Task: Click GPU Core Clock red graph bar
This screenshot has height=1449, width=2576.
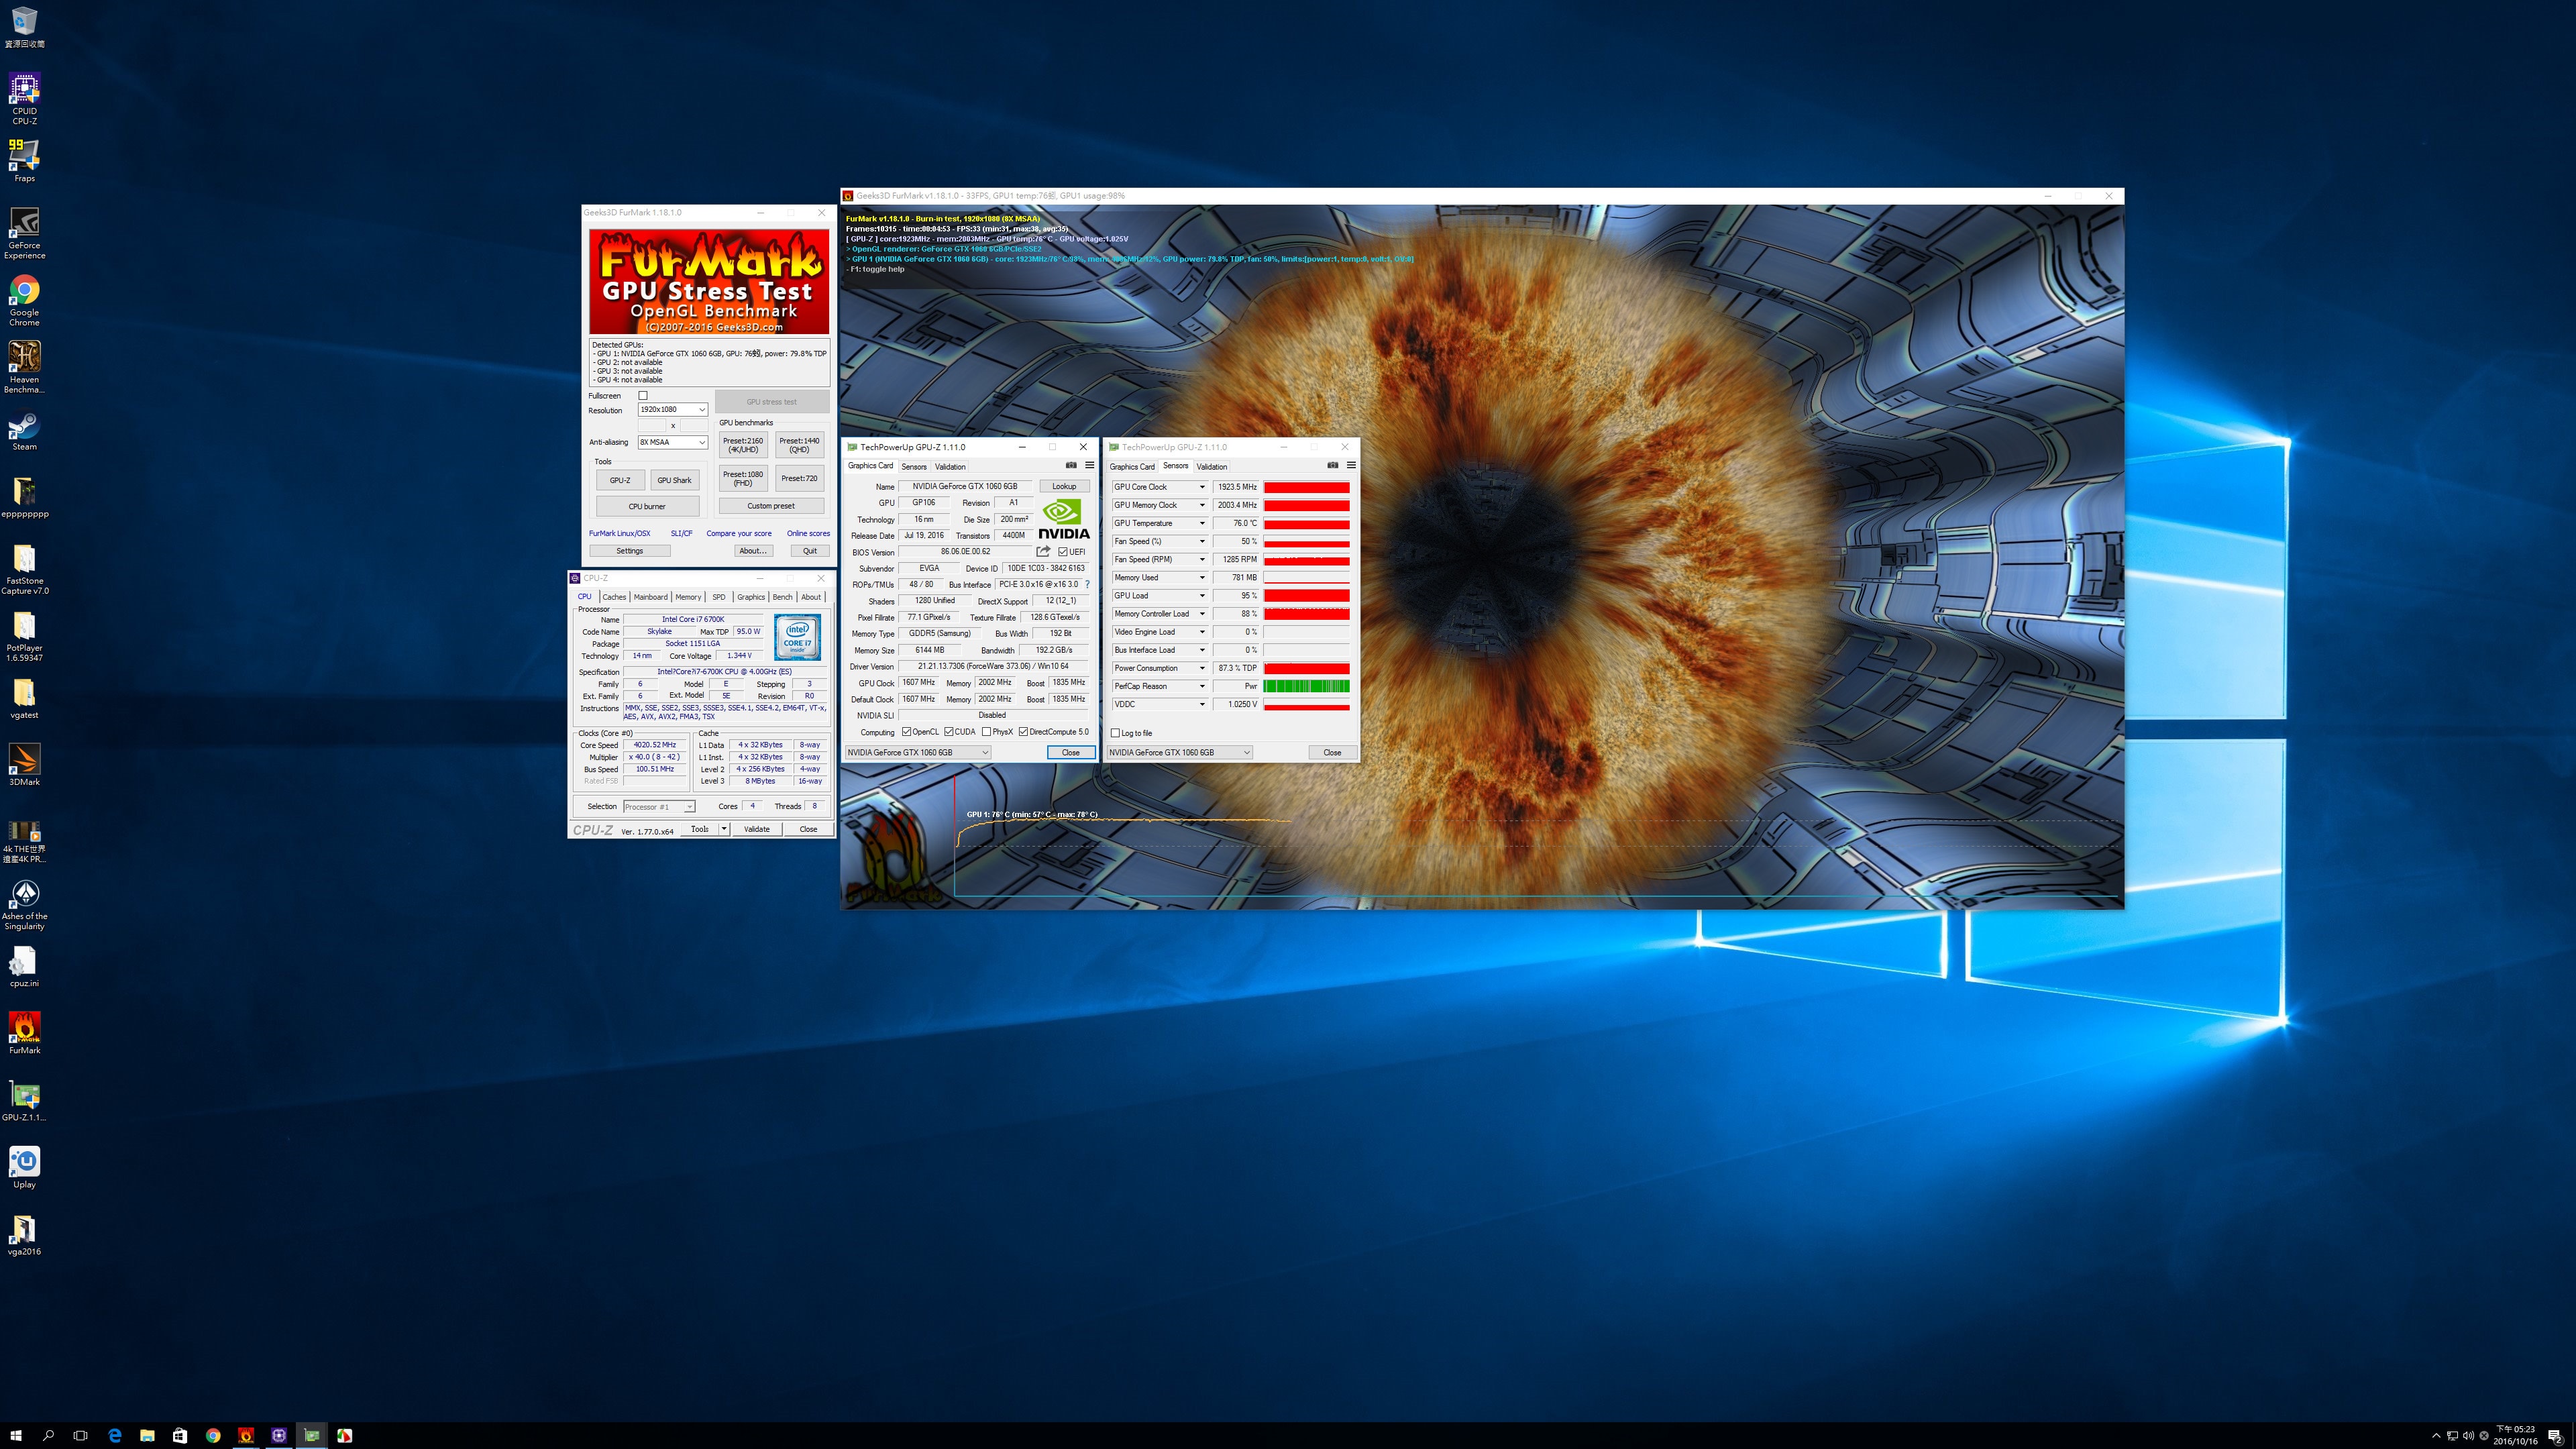Action: click(x=1306, y=487)
